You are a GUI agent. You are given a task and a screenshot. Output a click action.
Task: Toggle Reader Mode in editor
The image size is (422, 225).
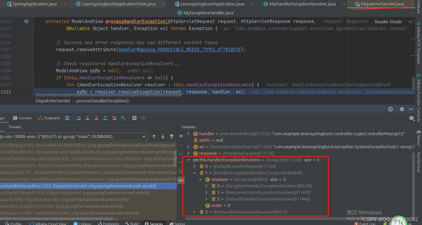pos(388,22)
